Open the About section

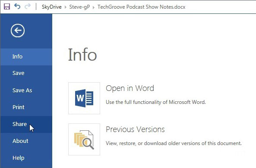point(26,141)
